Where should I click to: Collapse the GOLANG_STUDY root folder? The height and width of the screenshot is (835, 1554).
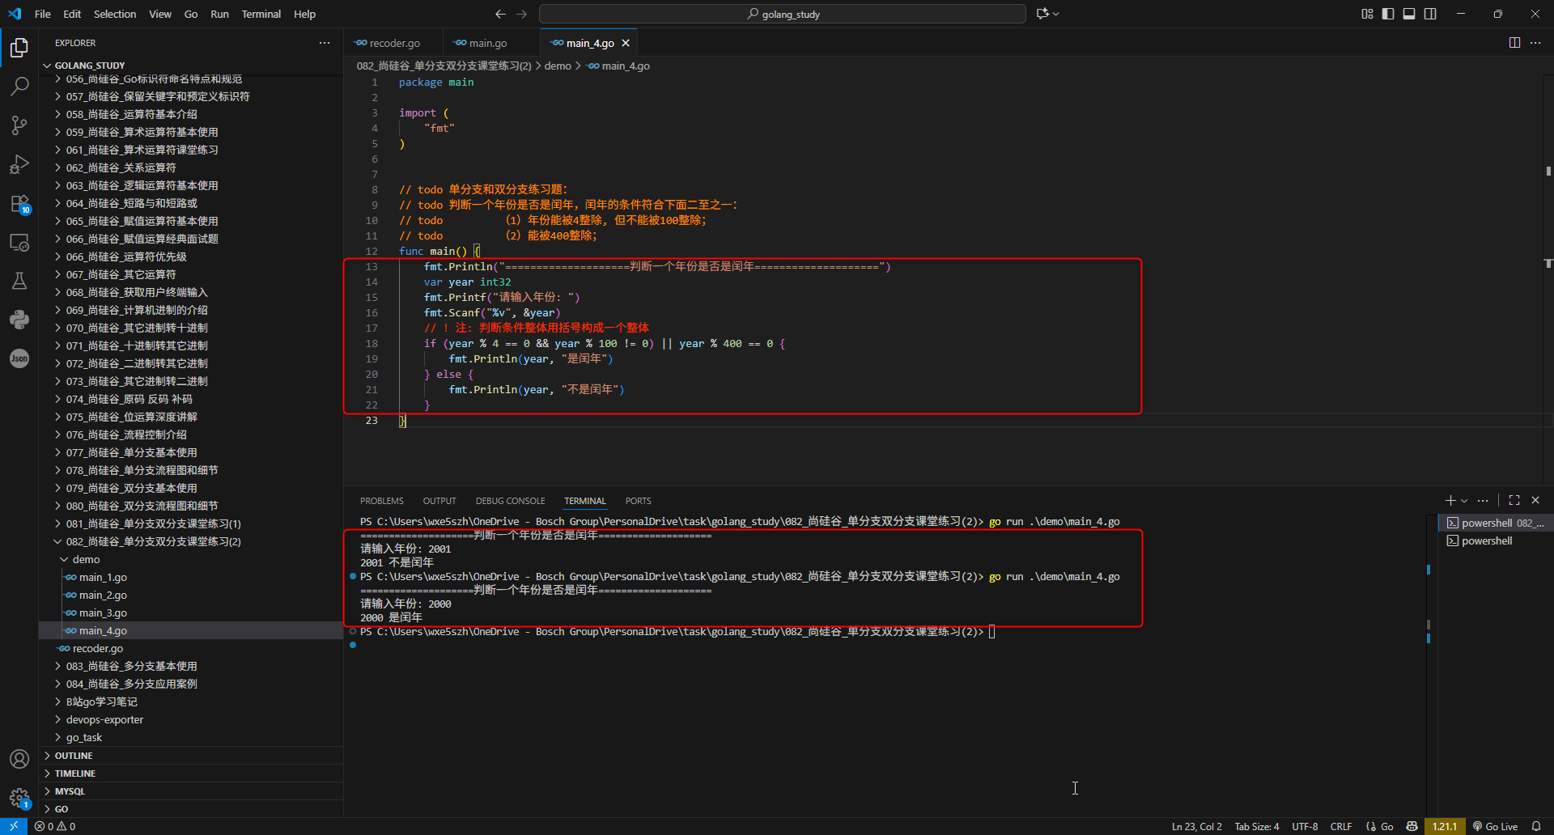pyautogui.click(x=191, y=66)
